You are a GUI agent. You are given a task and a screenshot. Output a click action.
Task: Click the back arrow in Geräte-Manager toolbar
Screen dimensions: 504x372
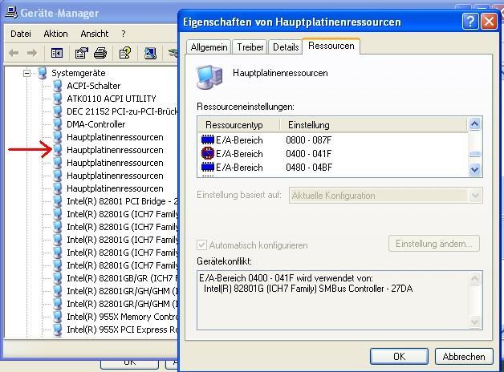14,53
